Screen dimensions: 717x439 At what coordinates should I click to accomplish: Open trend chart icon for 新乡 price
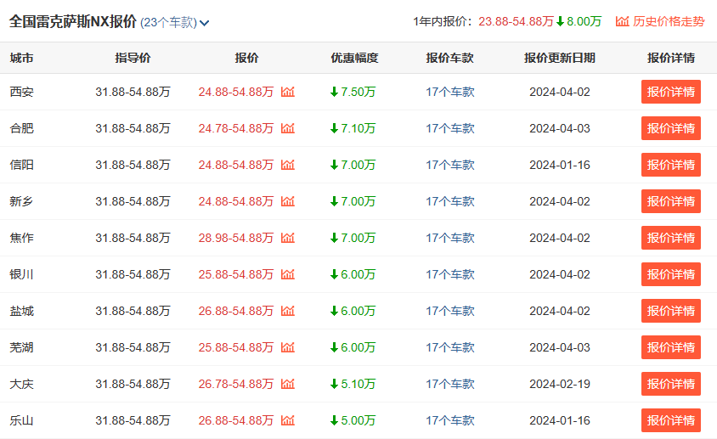click(x=288, y=201)
